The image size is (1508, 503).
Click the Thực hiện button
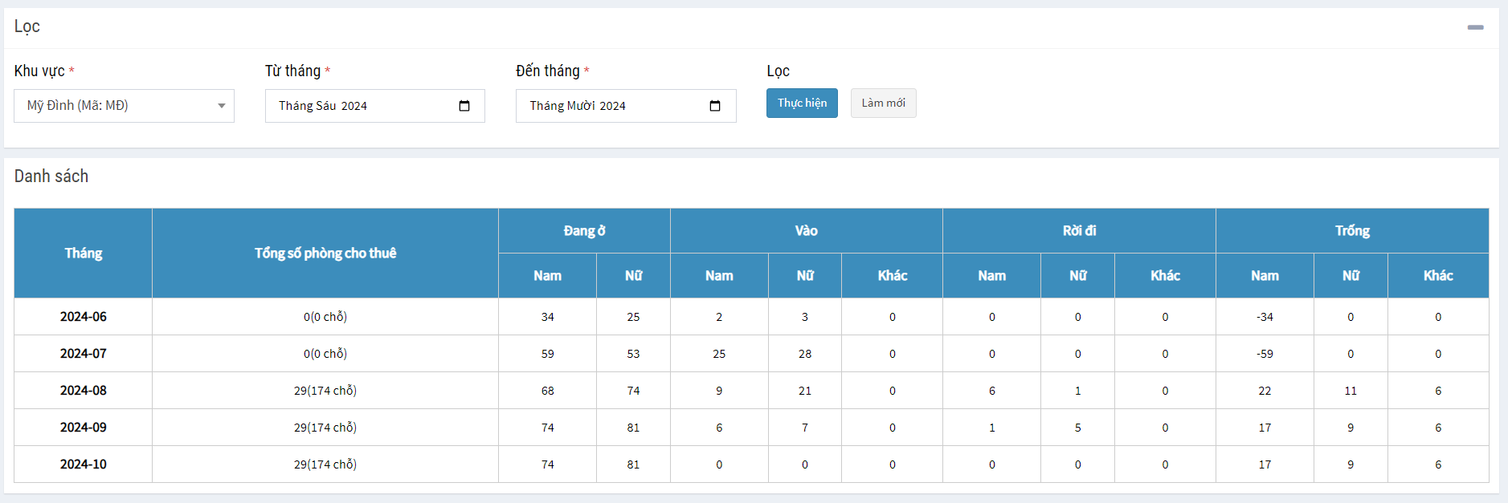tap(801, 103)
